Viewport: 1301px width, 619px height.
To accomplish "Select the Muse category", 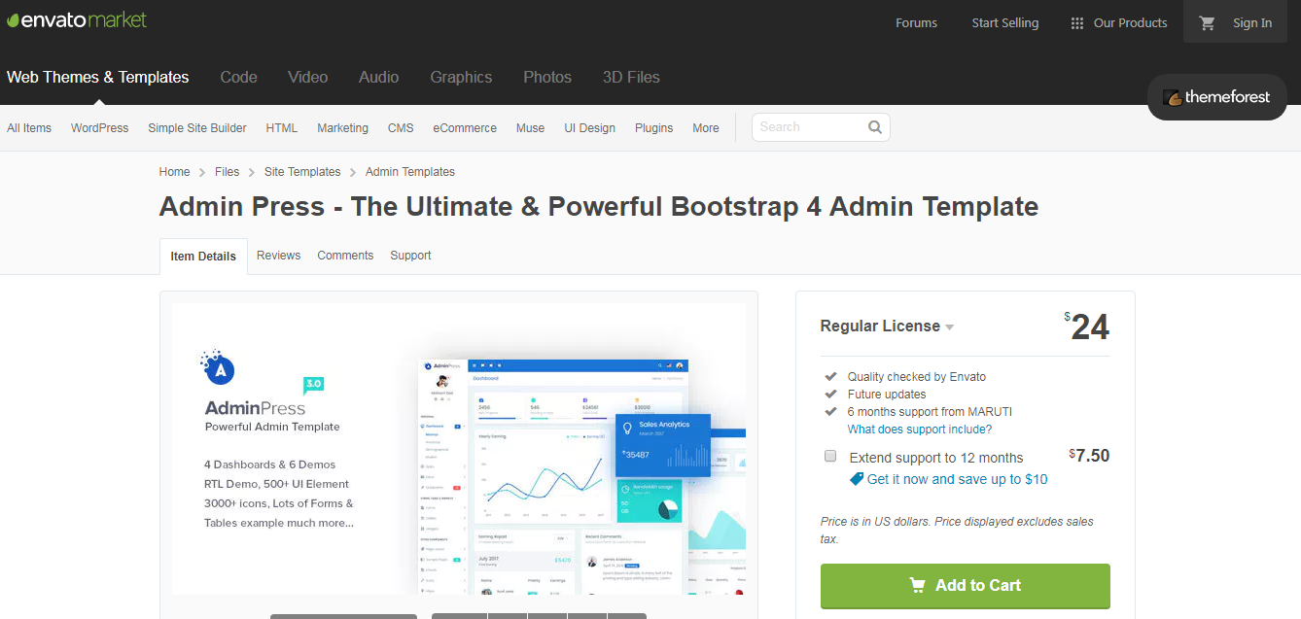I will (531, 128).
